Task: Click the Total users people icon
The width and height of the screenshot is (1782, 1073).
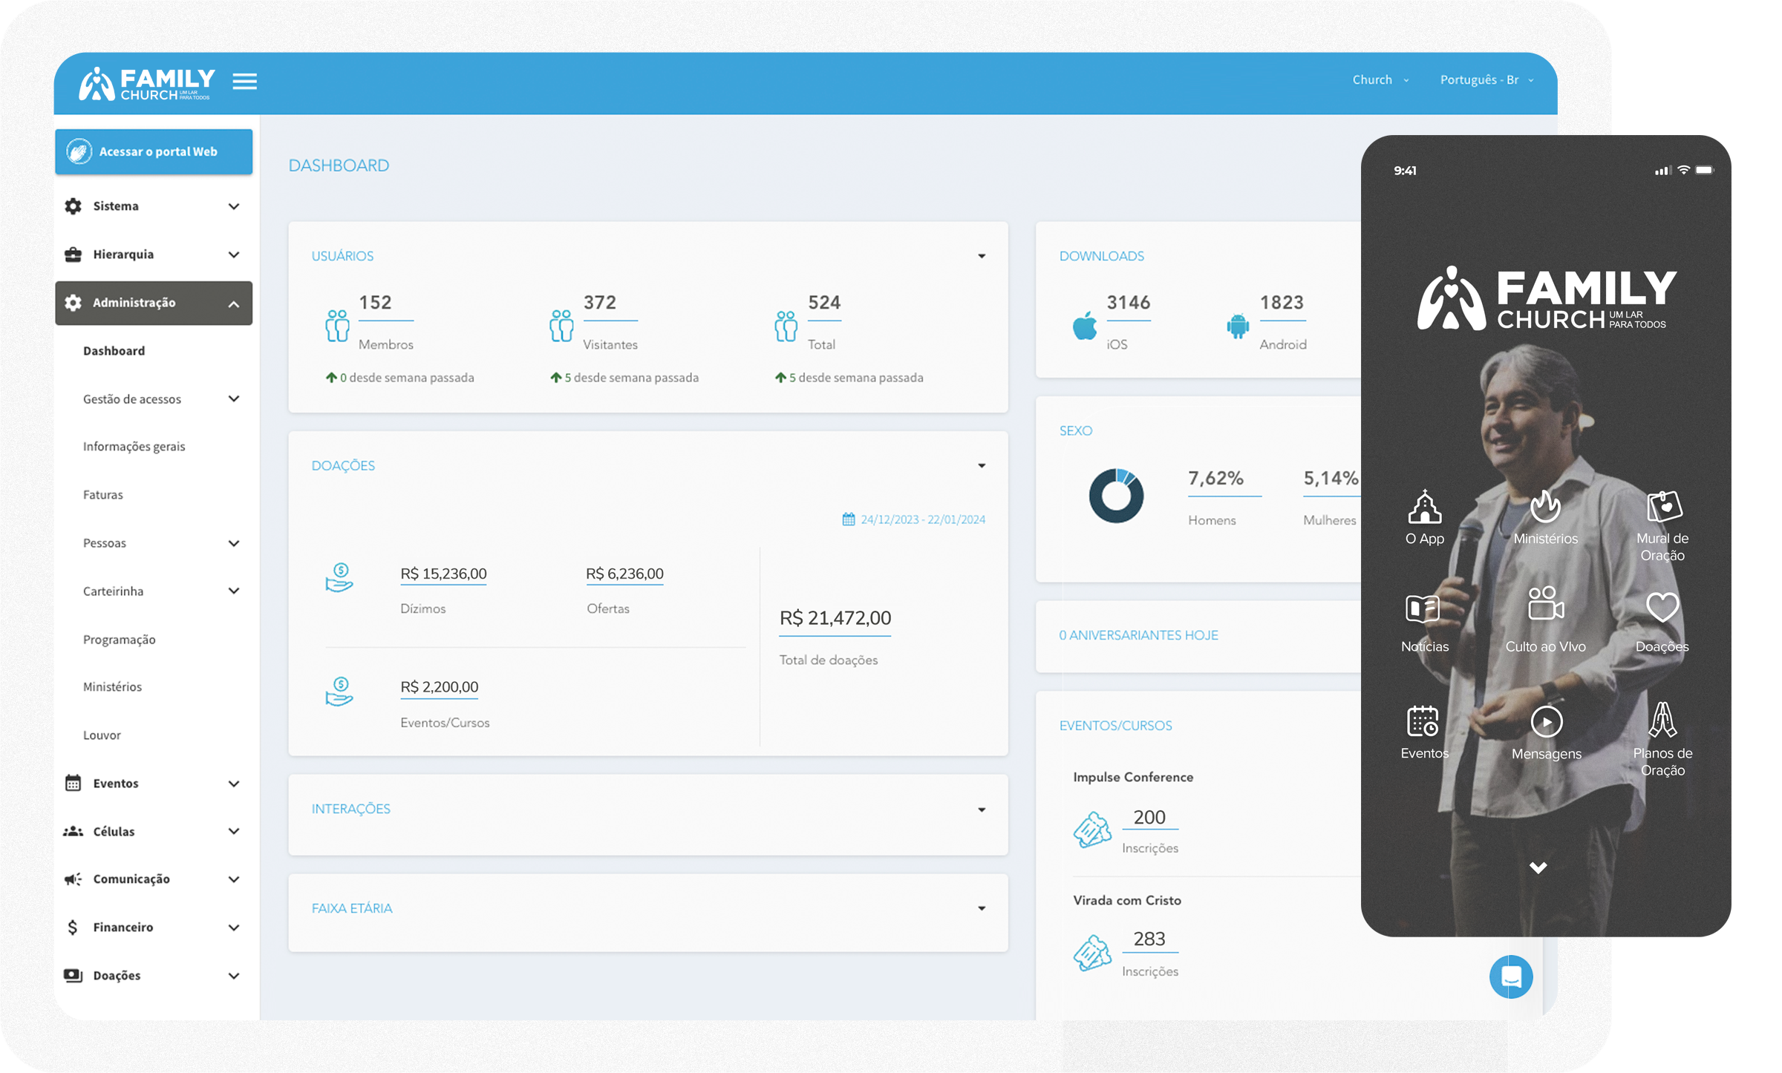Action: pyautogui.click(x=786, y=326)
